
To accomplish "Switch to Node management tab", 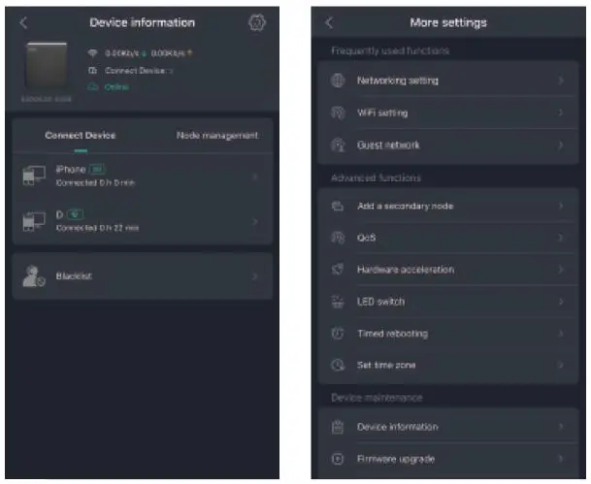I will (x=217, y=135).
